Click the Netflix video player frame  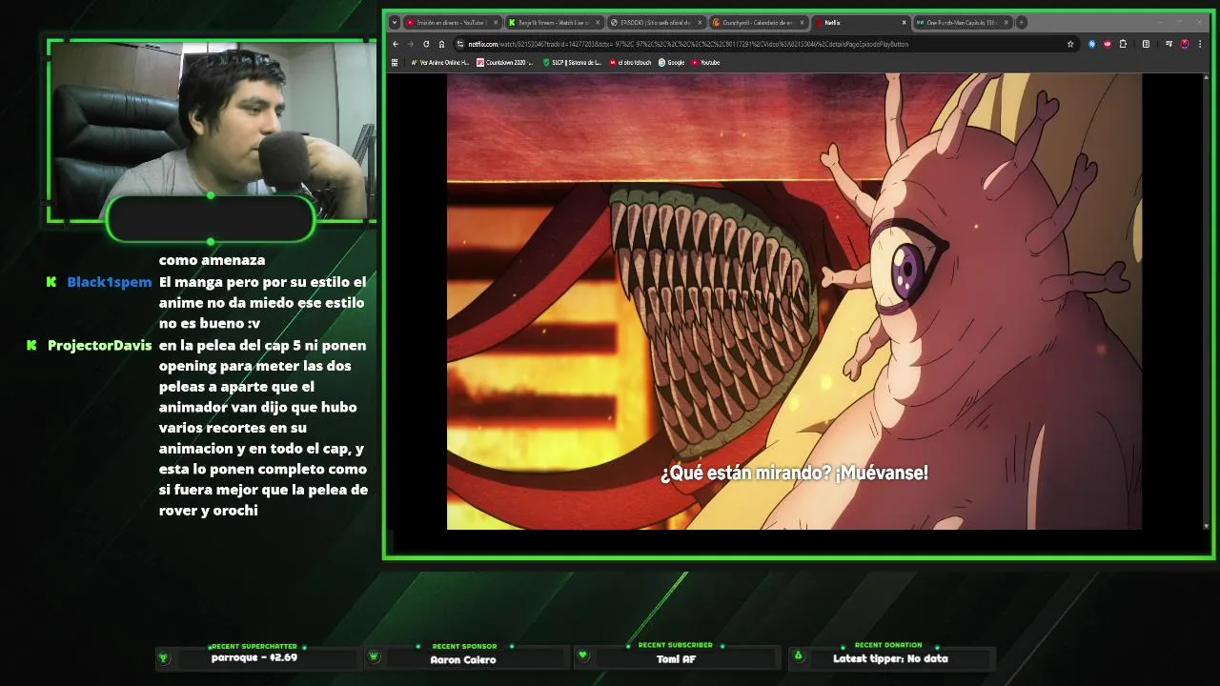(x=794, y=301)
